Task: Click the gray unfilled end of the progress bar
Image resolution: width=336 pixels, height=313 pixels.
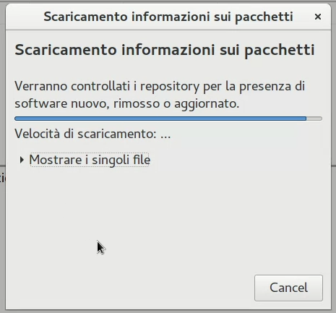Action: 314,119
